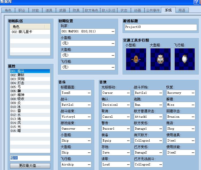Open Run escape sound selector

click(161, 105)
